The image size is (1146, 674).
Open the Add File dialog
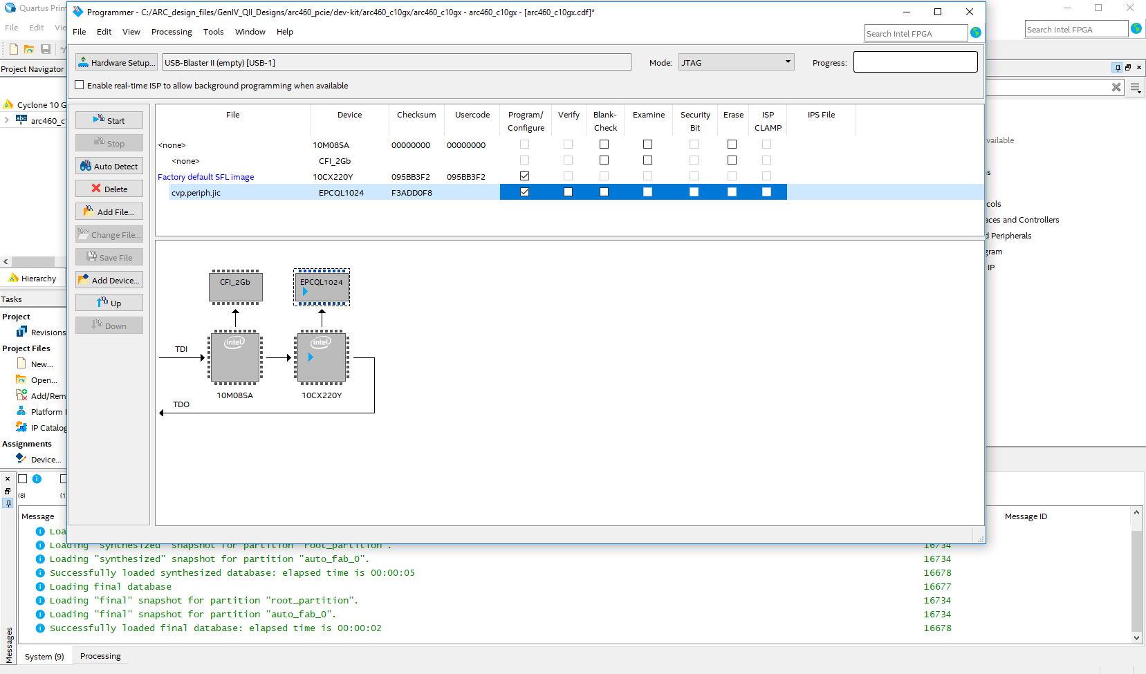coord(109,212)
